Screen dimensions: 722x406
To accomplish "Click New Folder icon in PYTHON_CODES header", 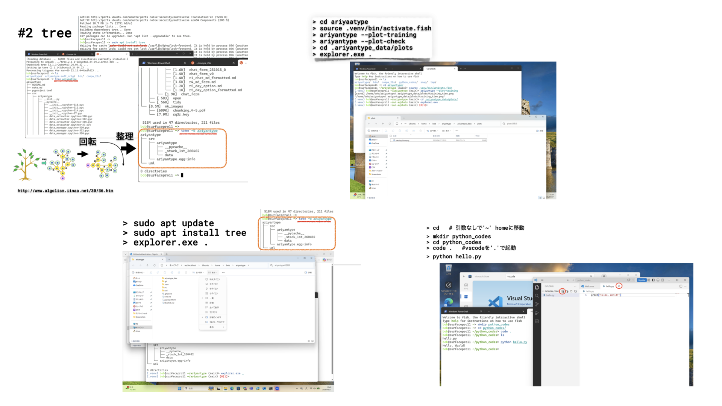I will (x=567, y=291).
